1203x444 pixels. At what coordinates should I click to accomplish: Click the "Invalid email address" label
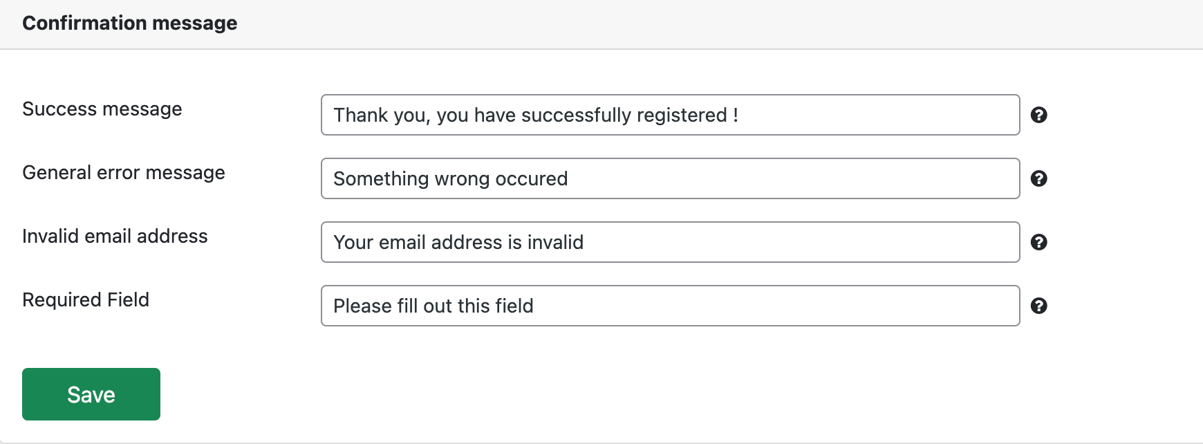click(115, 237)
